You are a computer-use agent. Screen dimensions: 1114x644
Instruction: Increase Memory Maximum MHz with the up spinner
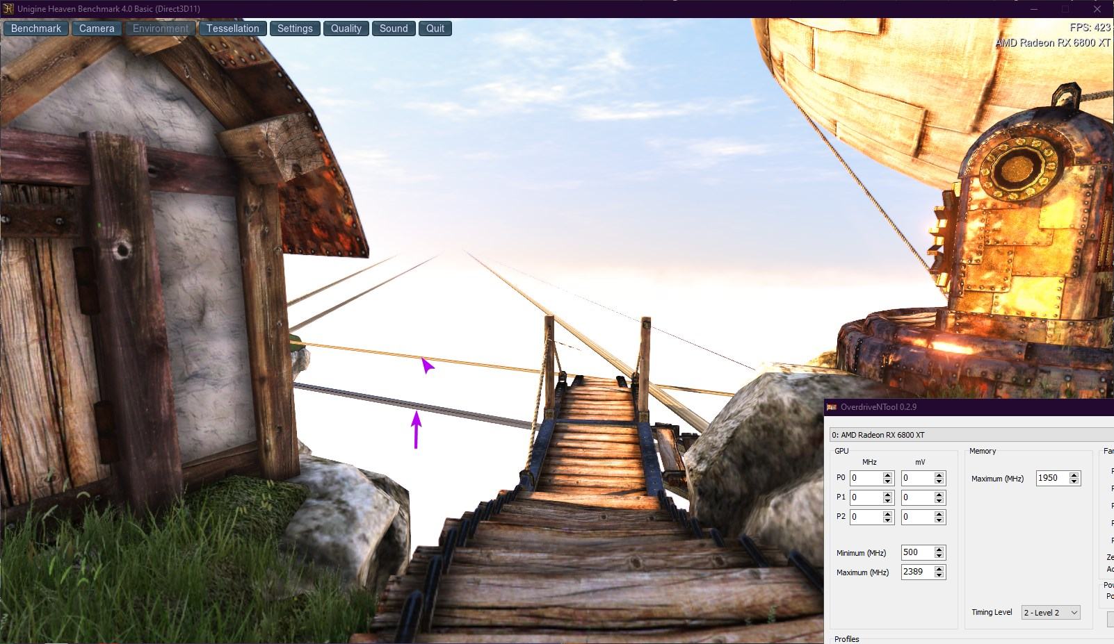[x=1074, y=475]
